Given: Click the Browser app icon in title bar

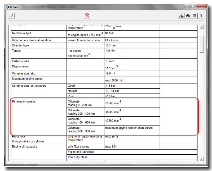Looking at the screenshot, I should pos(7,7).
